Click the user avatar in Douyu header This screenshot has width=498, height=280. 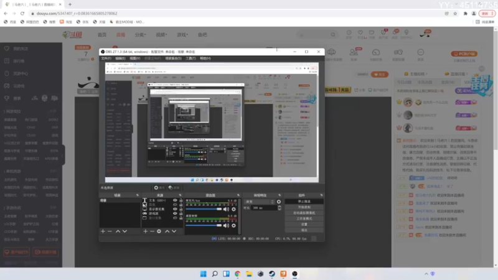pyautogui.click(x=425, y=34)
